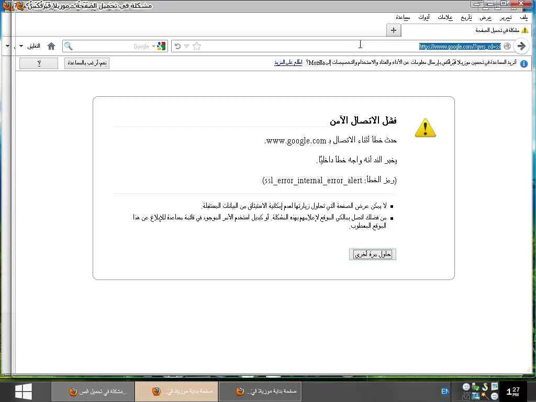Image resolution: width=536 pixels, height=402 pixels.
Task: Open the تحرير menu
Action: 506,17
